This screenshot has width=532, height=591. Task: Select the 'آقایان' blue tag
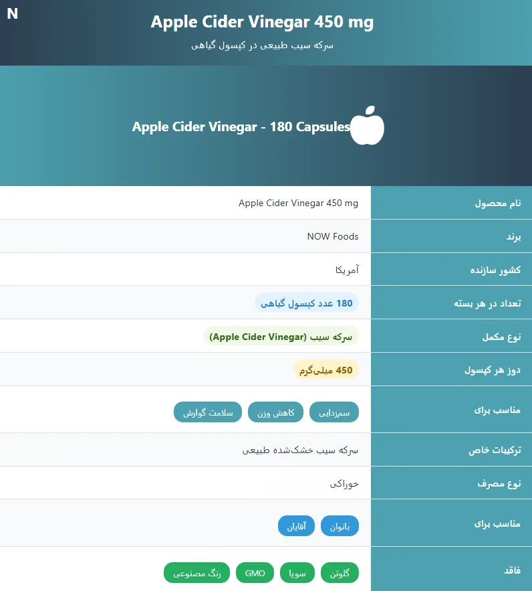pyautogui.click(x=297, y=526)
